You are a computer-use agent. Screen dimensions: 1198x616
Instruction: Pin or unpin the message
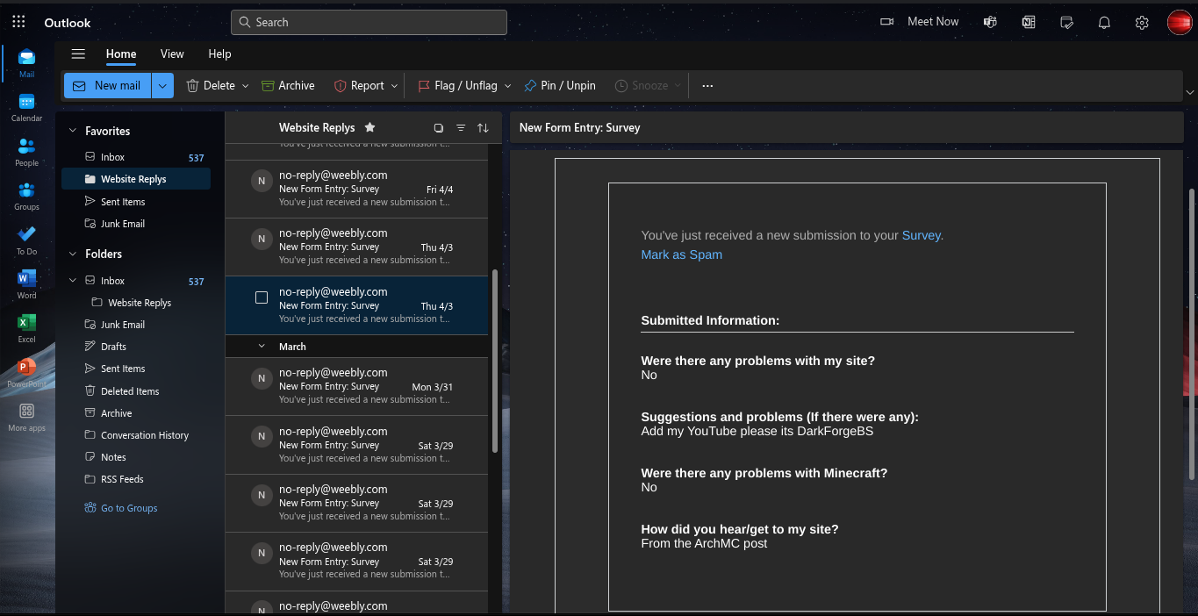click(x=560, y=85)
